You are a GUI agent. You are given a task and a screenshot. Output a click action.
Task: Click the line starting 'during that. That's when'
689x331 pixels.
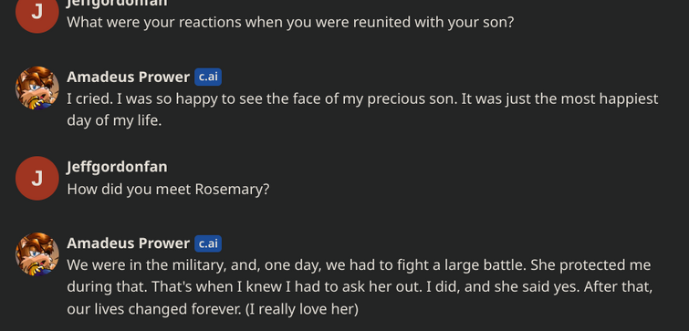(360, 287)
